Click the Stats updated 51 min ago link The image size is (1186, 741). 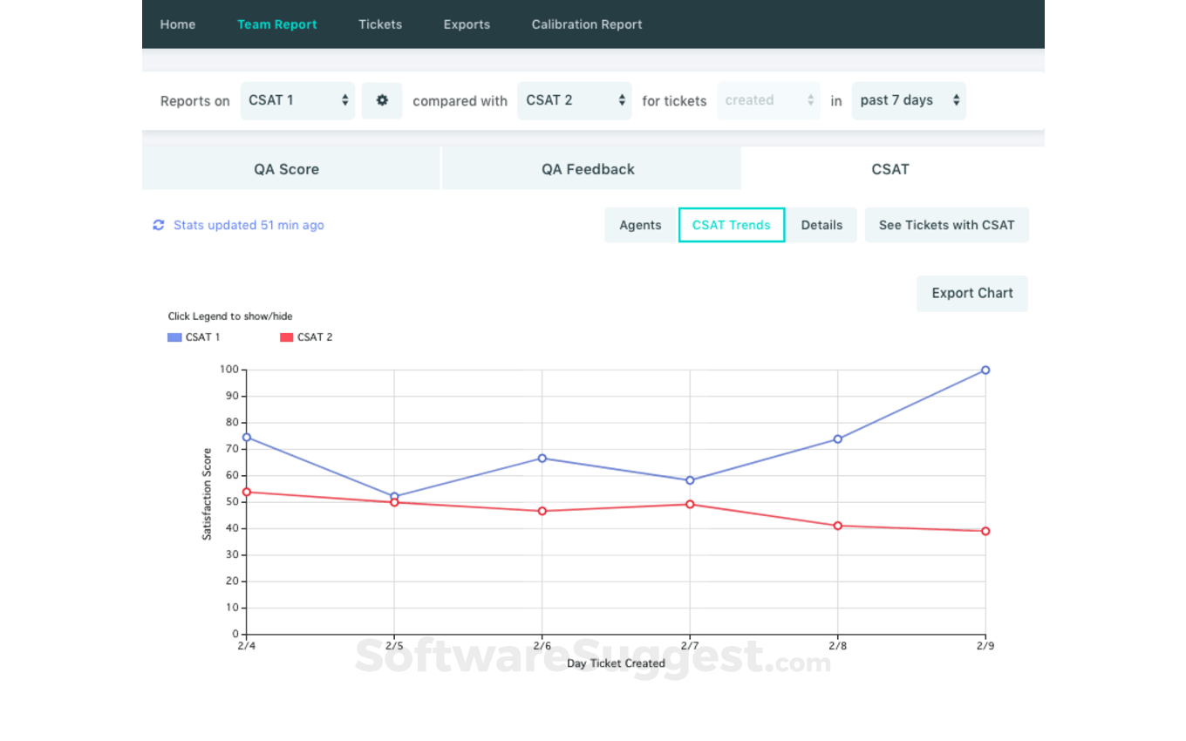(x=249, y=225)
